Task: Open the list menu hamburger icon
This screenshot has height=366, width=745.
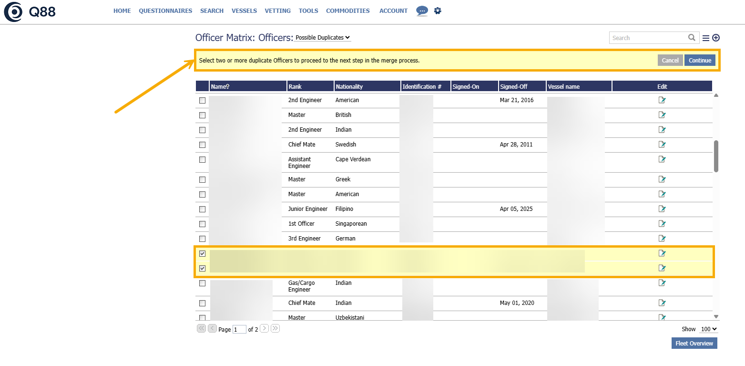Action: (706, 38)
